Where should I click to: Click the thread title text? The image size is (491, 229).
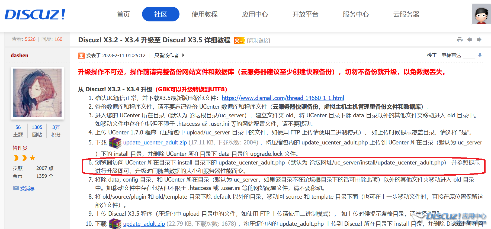pos(154,40)
